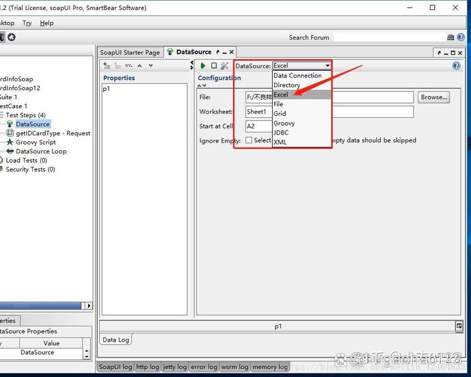
Task: Collapse the Configuration section with its small arrows
Action: coord(202,86)
